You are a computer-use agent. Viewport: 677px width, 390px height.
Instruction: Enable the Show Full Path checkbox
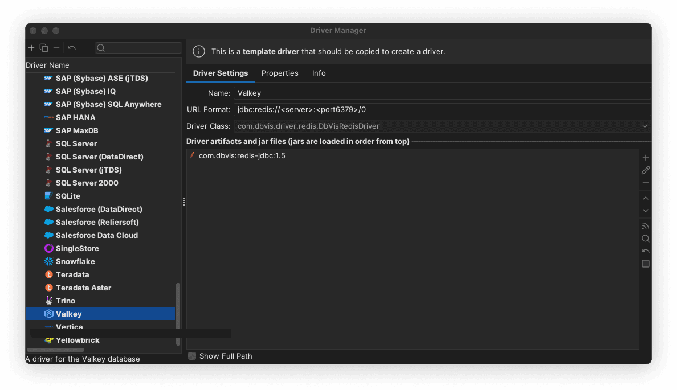(x=192, y=356)
